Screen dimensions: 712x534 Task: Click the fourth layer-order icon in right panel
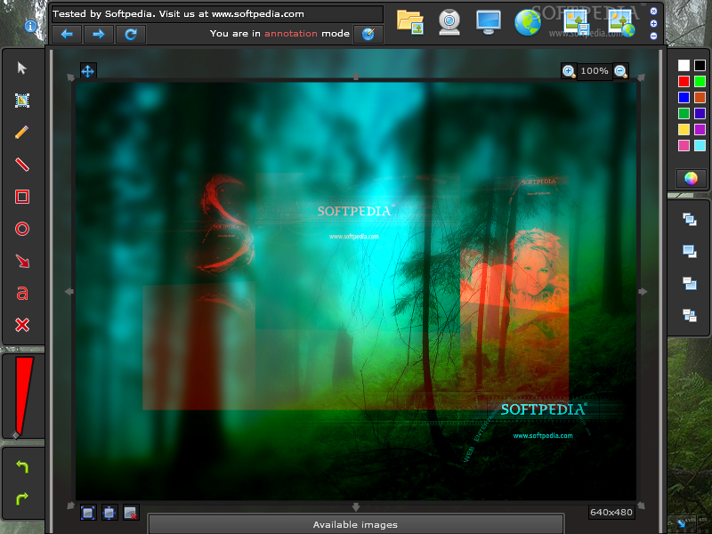click(689, 315)
